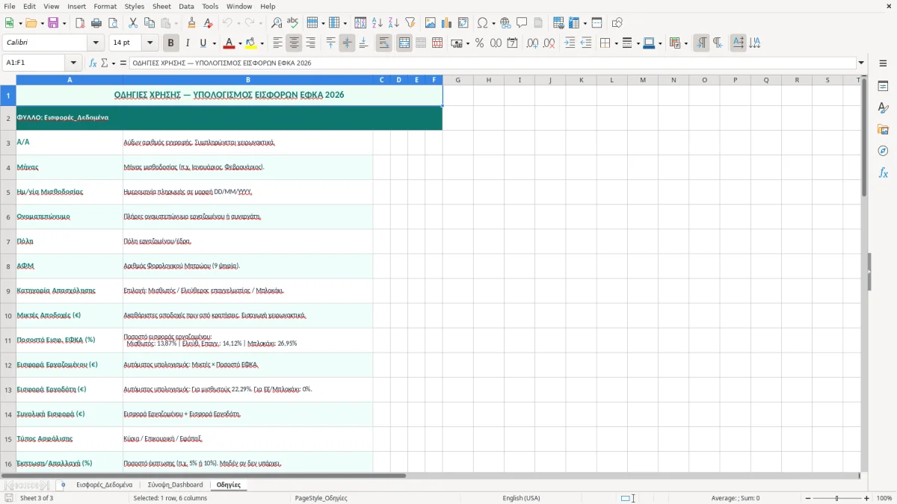The height and width of the screenshot is (504, 897).
Task: Expand the Calibri font name dropdown
Action: coord(96,43)
